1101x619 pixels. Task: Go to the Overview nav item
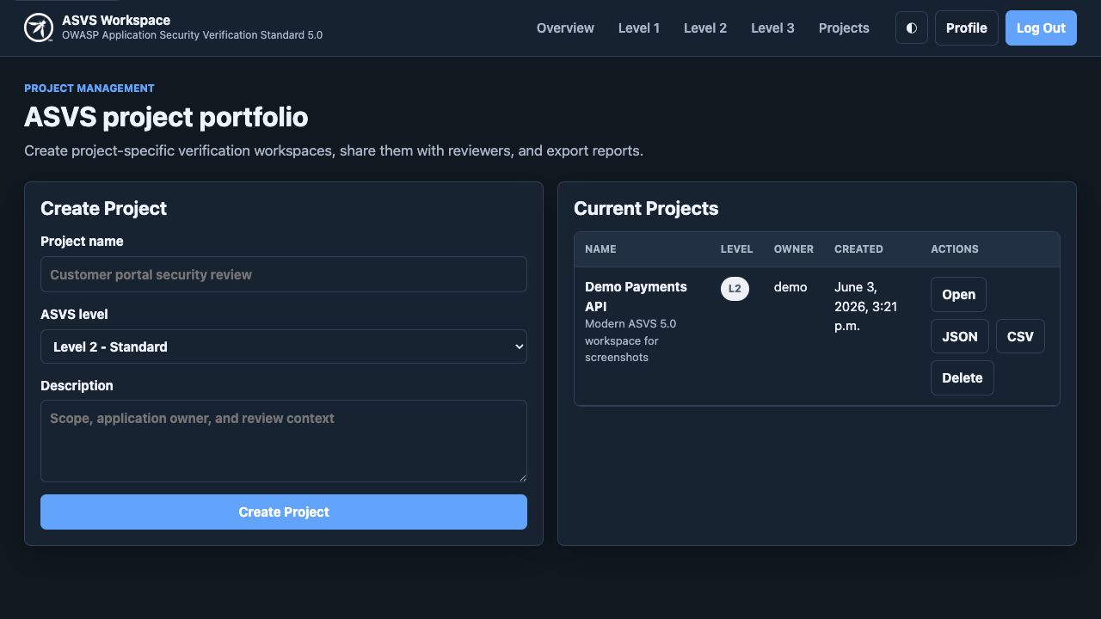565,28
